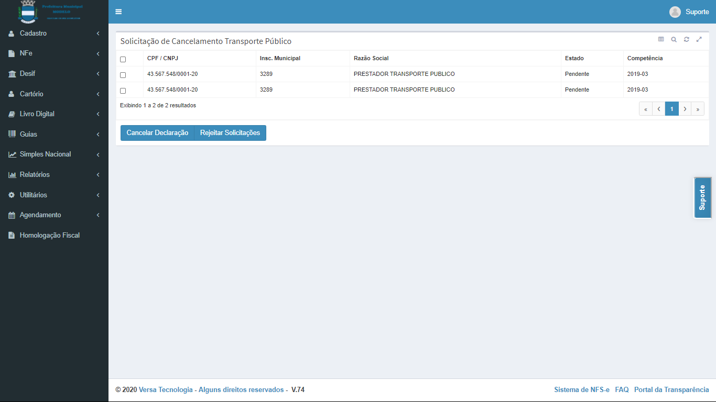716x402 pixels.
Task: Click the hamburger menu icon in header
Action: coord(118,12)
